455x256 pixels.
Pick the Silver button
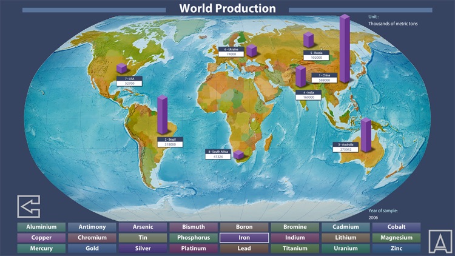click(x=143, y=249)
